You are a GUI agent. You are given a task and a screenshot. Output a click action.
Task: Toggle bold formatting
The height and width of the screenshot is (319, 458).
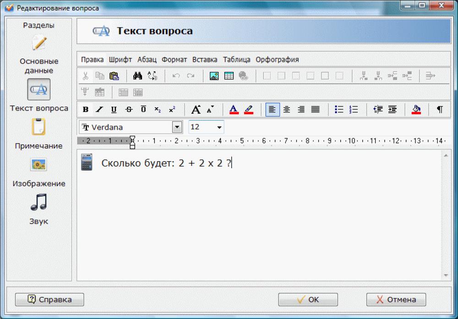pyautogui.click(x=85, y=109)
